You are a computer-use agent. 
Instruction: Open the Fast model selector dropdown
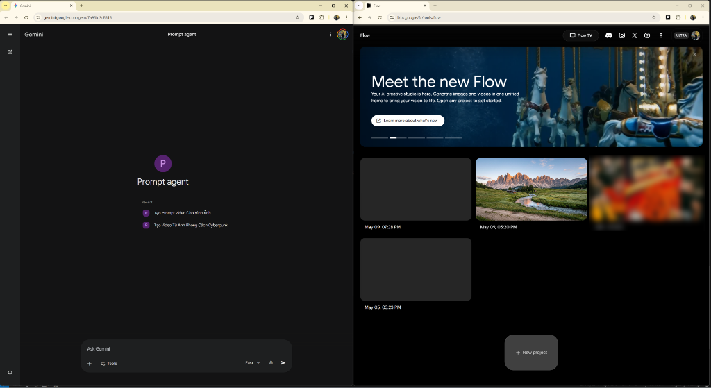[253, 362]
